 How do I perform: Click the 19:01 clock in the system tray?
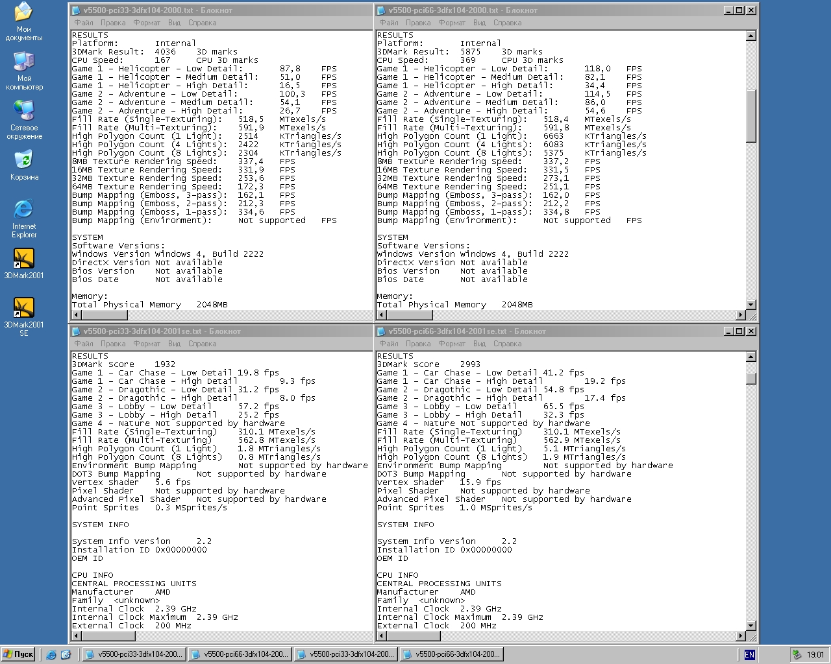click(815, 655)
